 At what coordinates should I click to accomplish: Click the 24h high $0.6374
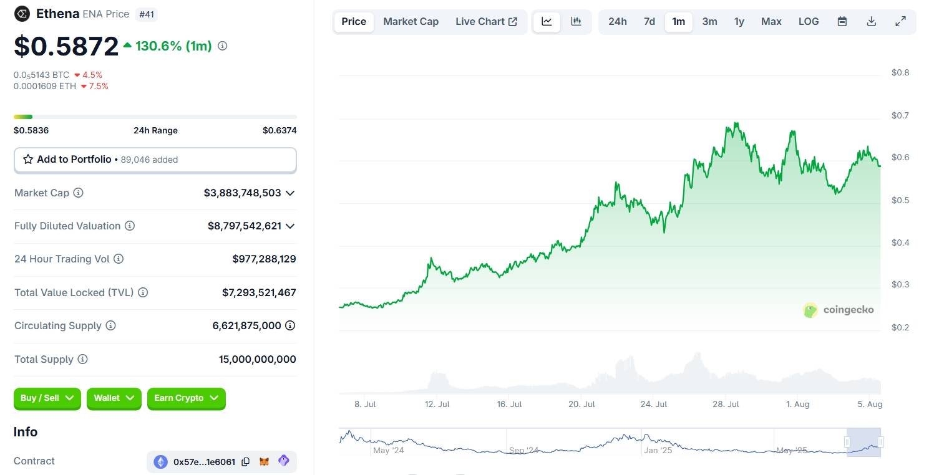(280, 130)
